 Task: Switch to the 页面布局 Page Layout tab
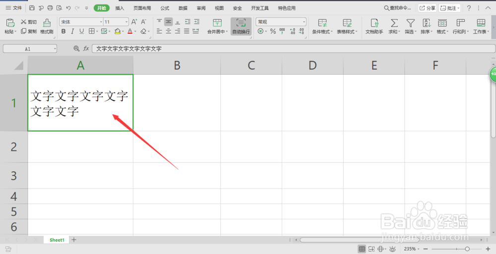[x=142, y=8]
